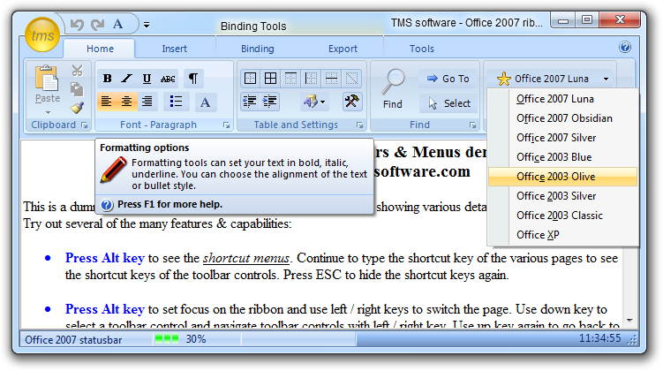Select the Format Painter brush
This screenshot has width=663, height=371.
point(77,108)
